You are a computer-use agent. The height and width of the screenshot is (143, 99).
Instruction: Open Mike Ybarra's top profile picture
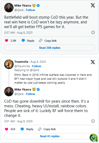click(9, 8)
